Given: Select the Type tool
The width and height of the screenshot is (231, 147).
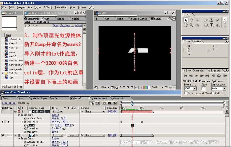Looking at the screenshot, I should (x=212, y=25).
